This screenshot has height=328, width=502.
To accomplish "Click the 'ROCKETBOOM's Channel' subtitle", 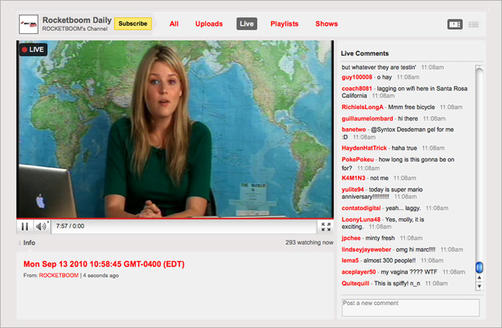I will point(74,29).
